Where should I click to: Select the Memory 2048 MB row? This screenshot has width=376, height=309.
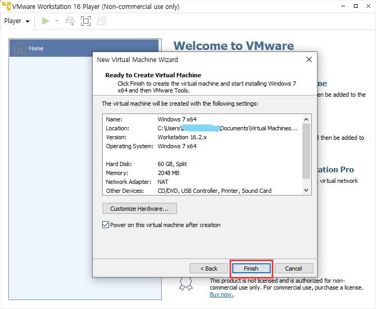[x=203, y=173]
